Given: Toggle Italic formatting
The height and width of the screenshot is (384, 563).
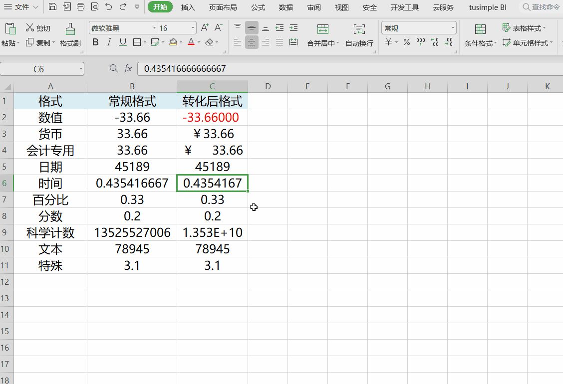Looking at the screenshot, I should tap(109, 42).
